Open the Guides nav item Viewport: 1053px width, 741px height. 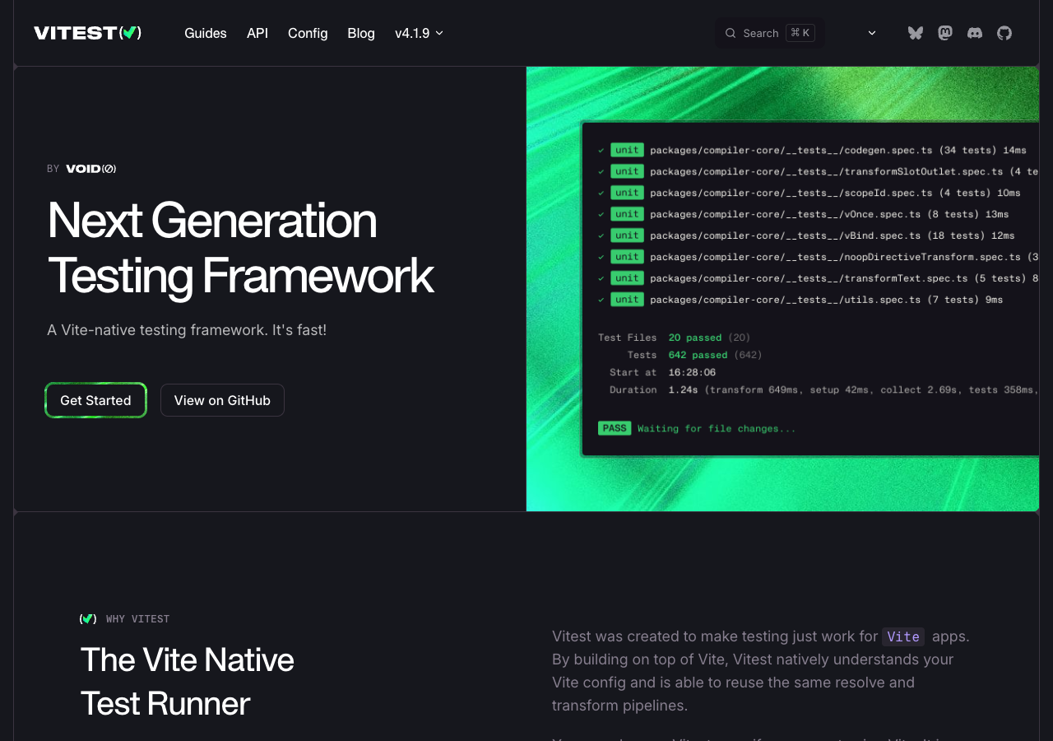point(206,33)
